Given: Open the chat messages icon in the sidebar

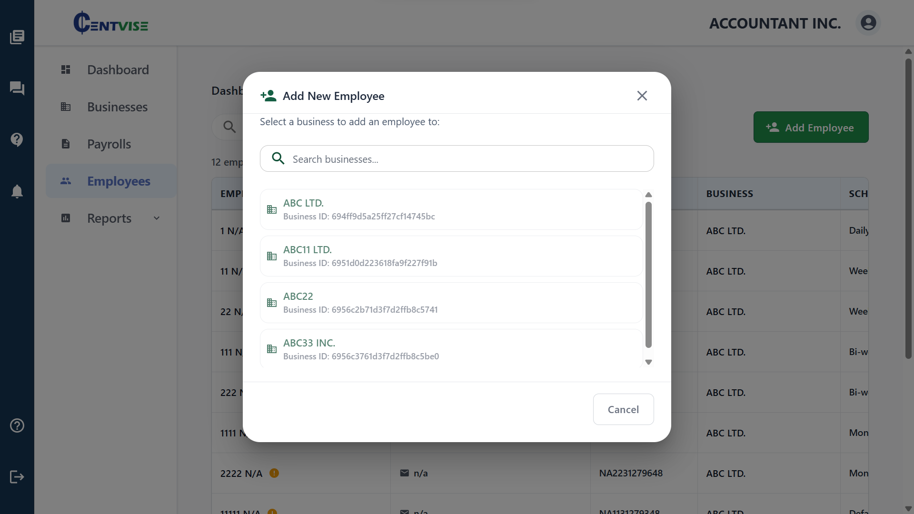Looking at the screenshot, I should [17, 88].
